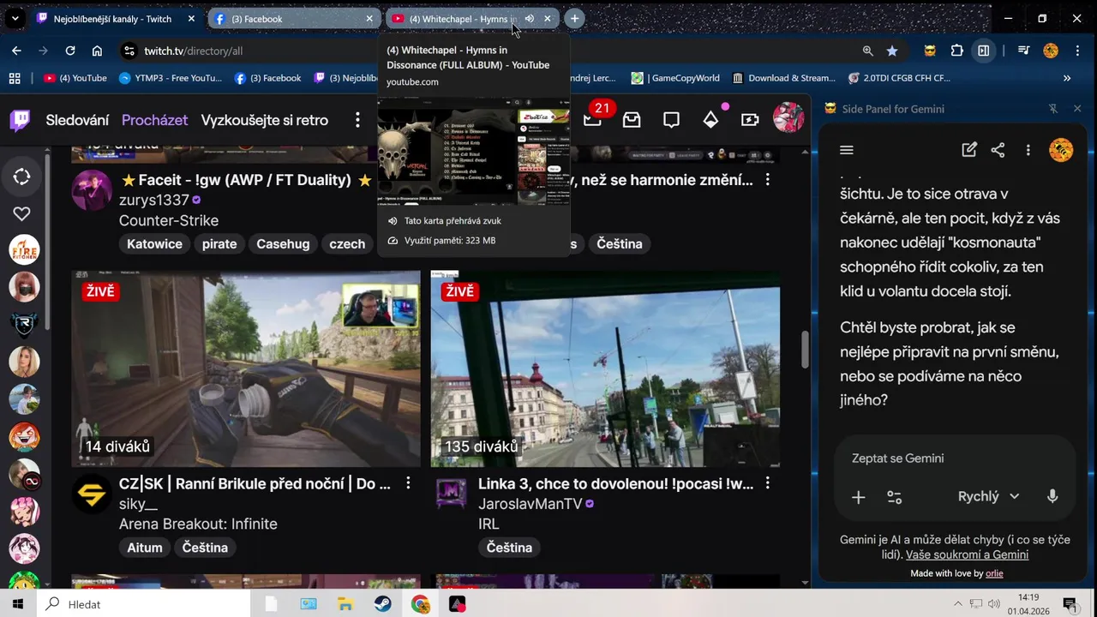Switch to the Facebook tab
This screenshot has height=617, width=1097.
pyautogui.click(x=293, y=18)
